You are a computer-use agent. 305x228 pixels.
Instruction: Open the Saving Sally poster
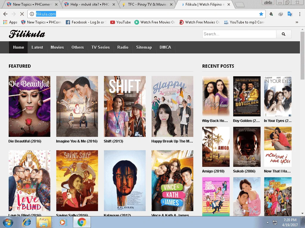[77, 181]
